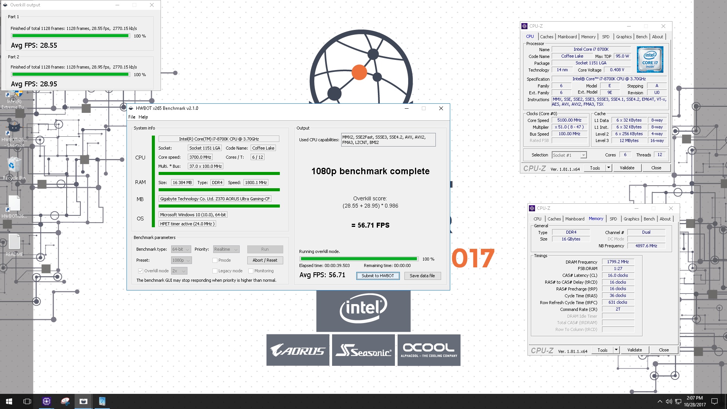727x409 pixels.
Task: Activate the CPU-Z taskbar icon
Action: click(x=46, y=401)
